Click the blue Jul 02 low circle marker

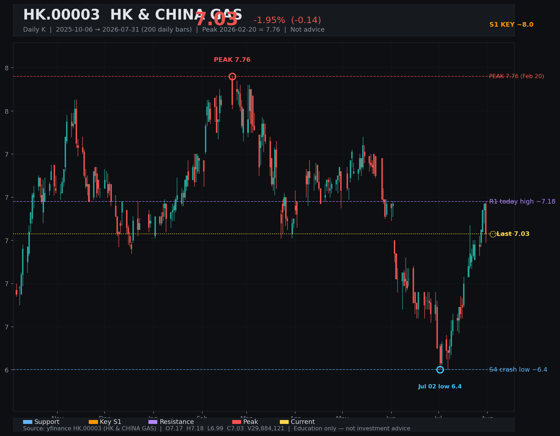pos(440,370)
